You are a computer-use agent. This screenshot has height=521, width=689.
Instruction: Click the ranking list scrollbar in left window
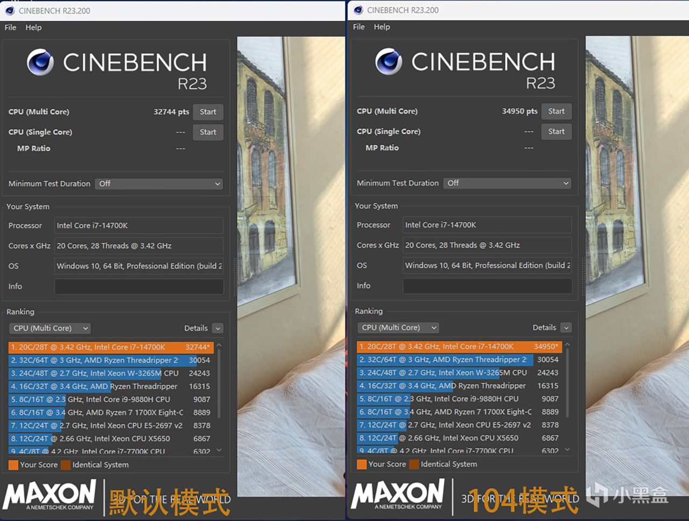point(219,383)
